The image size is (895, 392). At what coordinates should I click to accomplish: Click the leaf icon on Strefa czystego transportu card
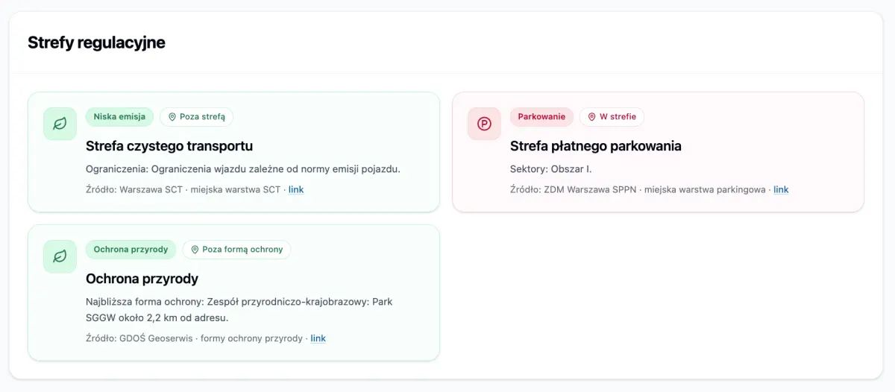point(60,124)
